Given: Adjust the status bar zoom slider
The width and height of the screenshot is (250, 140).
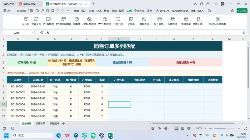Looking at the screenshot, I should (x=225, y=128).
